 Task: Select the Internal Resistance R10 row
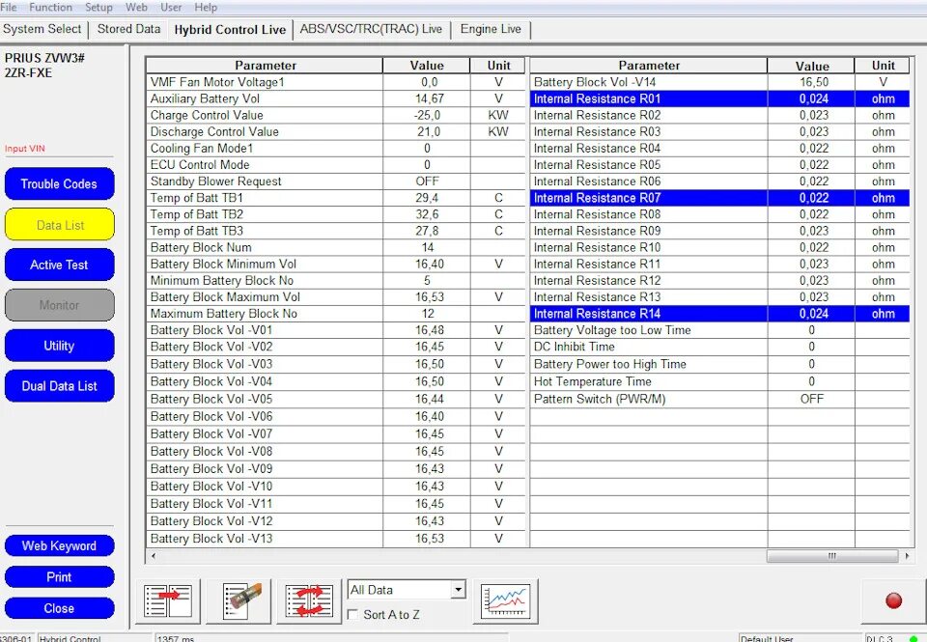pyautogui.click(x=719, y=248)
